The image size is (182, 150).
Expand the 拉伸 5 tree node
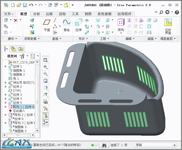pyautogui.click(x=6, y=103)
